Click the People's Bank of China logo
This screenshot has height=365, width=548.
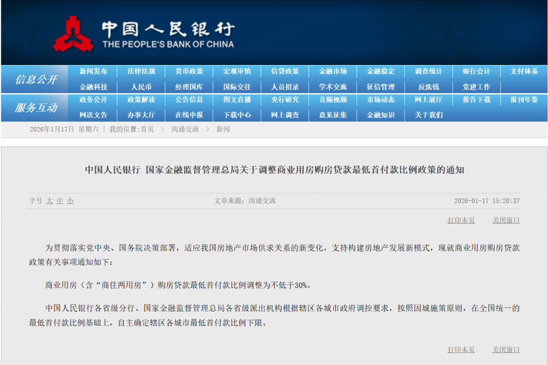144,34
